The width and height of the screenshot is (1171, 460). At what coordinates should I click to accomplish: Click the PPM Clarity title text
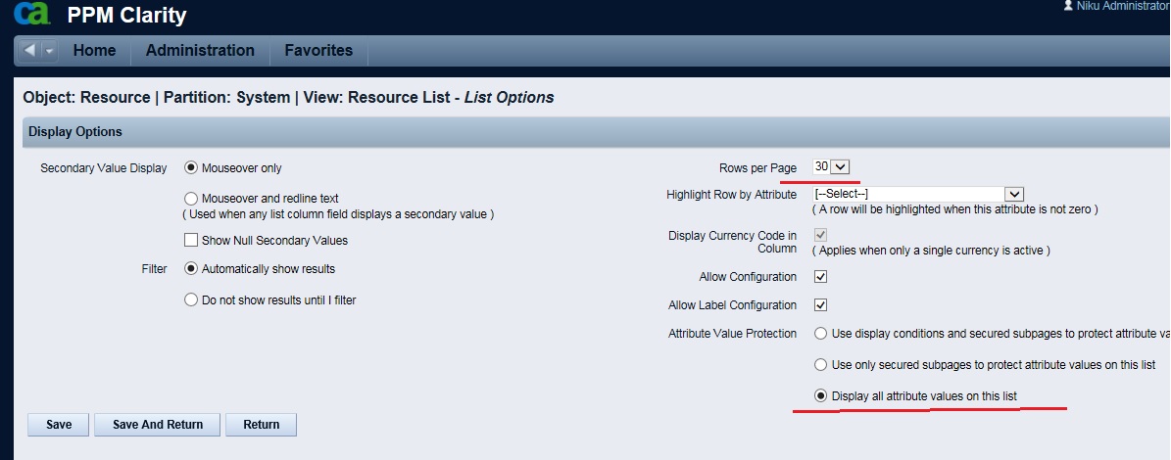(x=127, y=15)
